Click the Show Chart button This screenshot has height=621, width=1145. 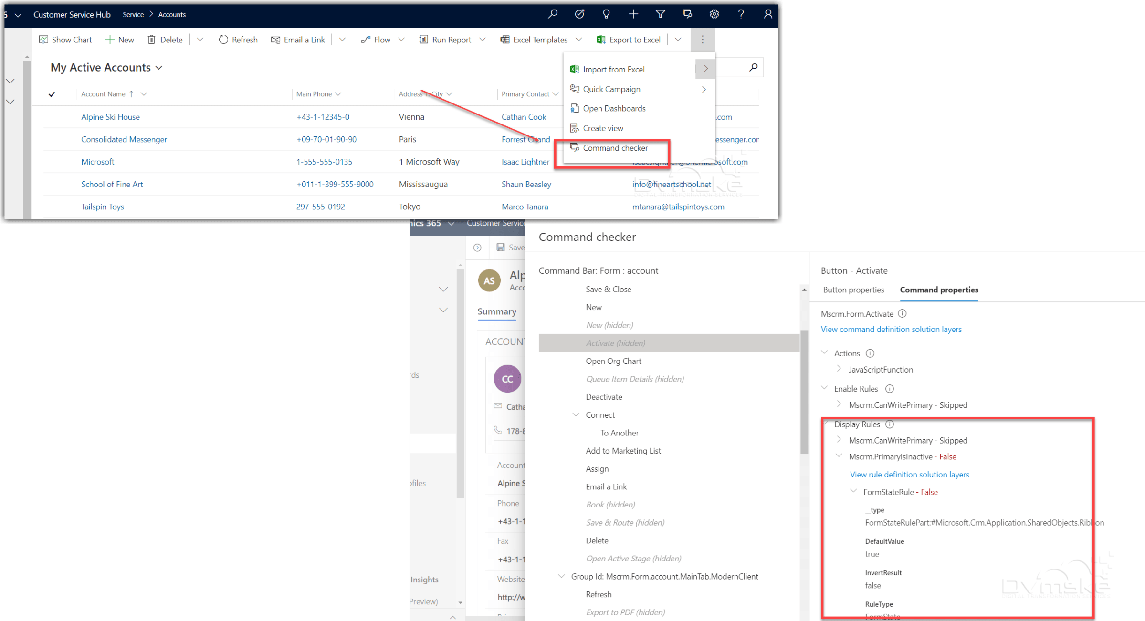click(x=65, y=40)
